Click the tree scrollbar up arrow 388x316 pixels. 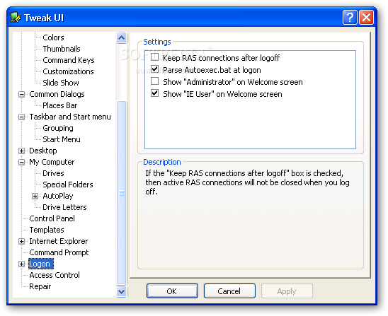tap(121, 38)
